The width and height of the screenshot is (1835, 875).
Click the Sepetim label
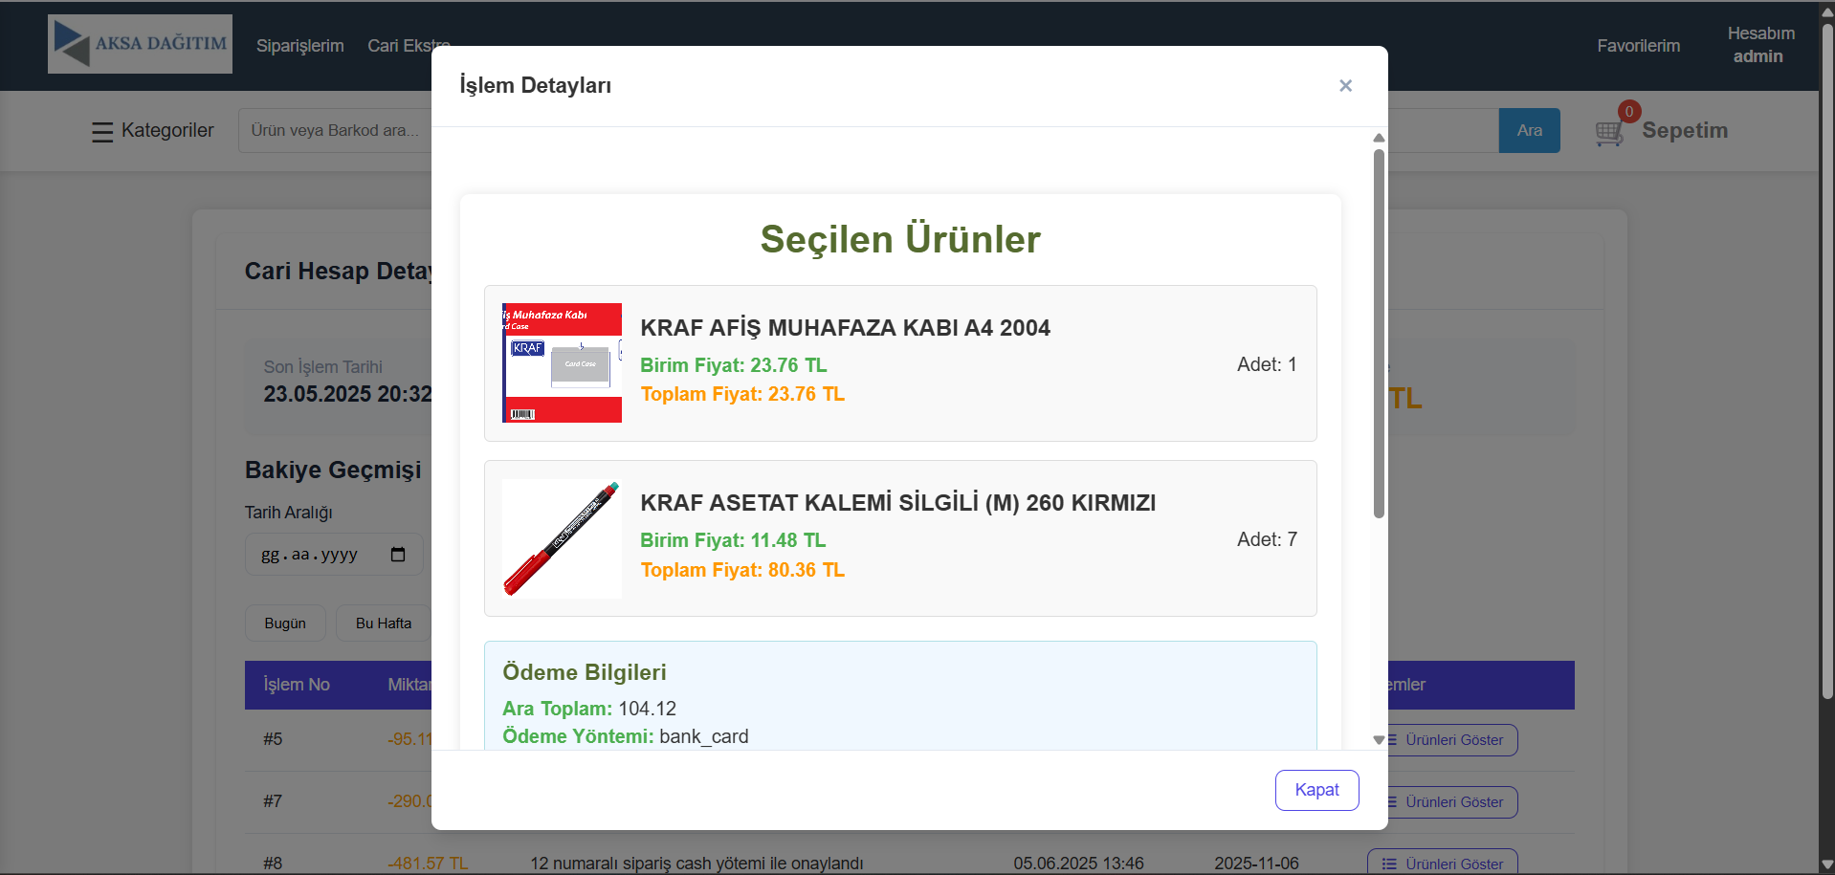point(1685,130)
